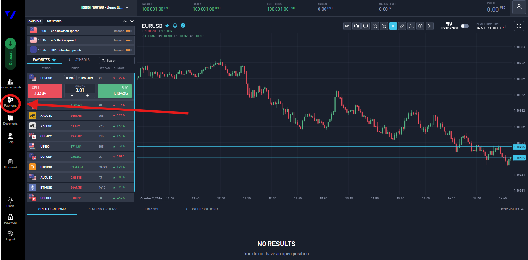Switch to the All Symbols tab
Viewport: 528px width, 260px height.
[79, 60]
